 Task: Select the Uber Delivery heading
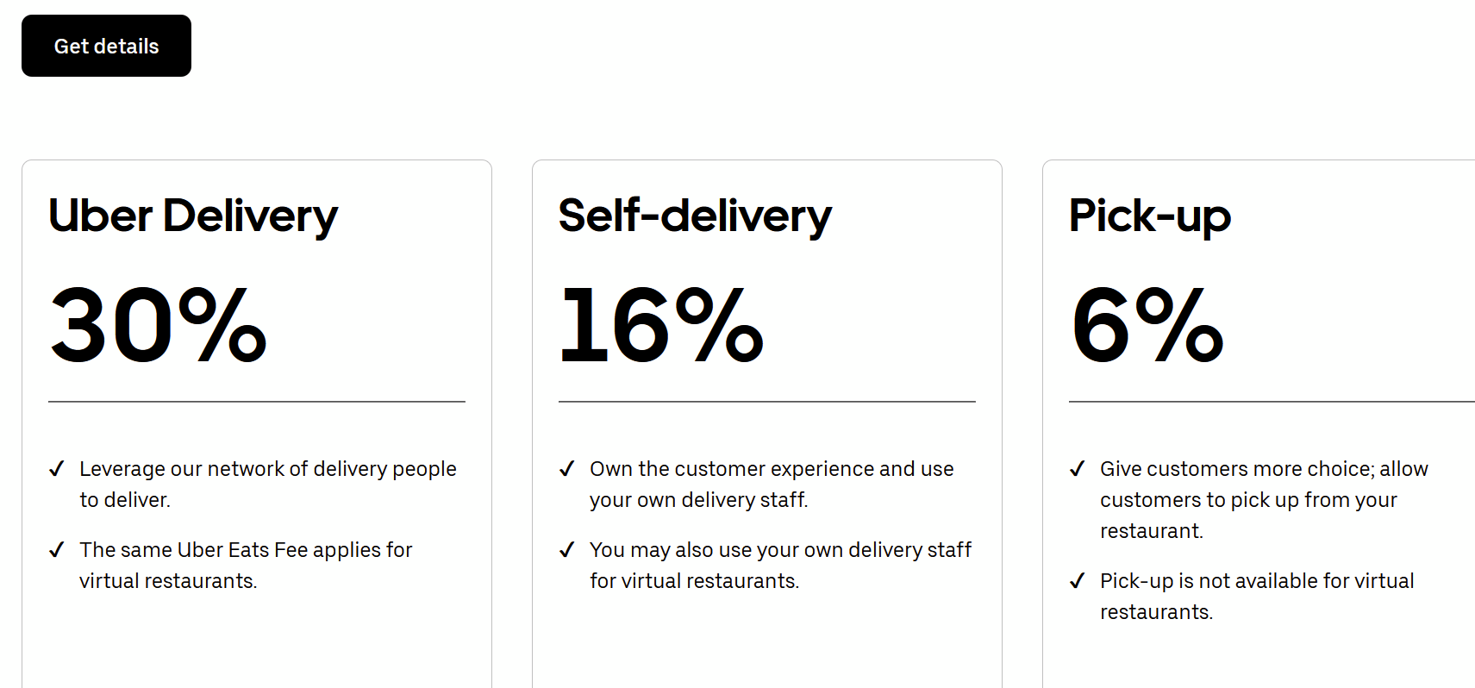[x=193, y=216]
